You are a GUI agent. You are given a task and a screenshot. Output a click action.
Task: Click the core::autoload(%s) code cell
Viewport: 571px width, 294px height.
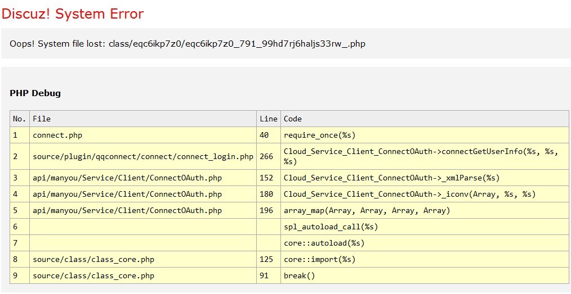324,243
